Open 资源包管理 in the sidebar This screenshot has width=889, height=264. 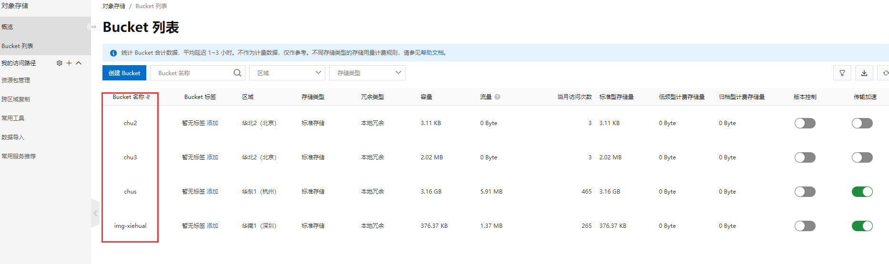click(16, 80)
